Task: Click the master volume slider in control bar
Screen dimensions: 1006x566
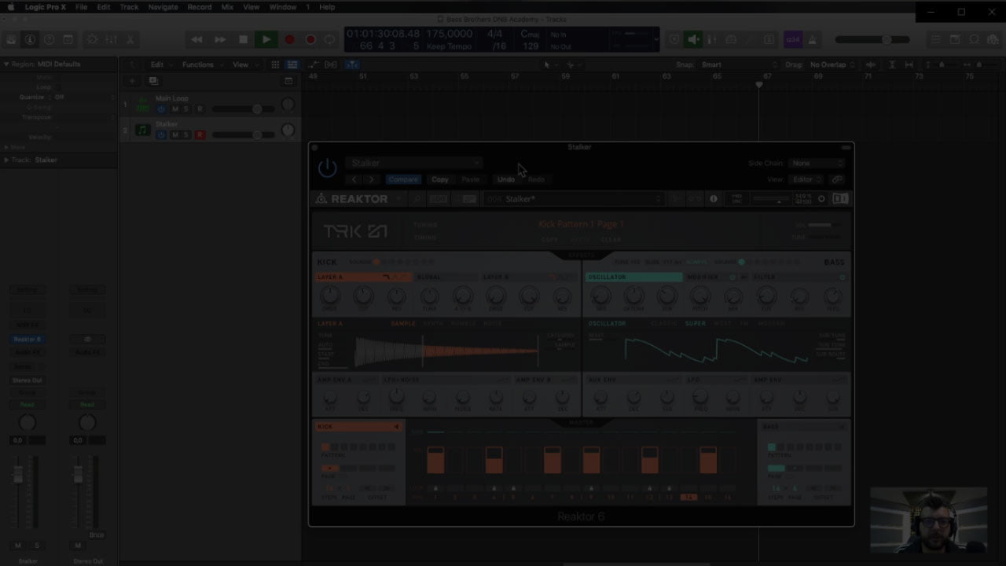Action: coord(872,39)
